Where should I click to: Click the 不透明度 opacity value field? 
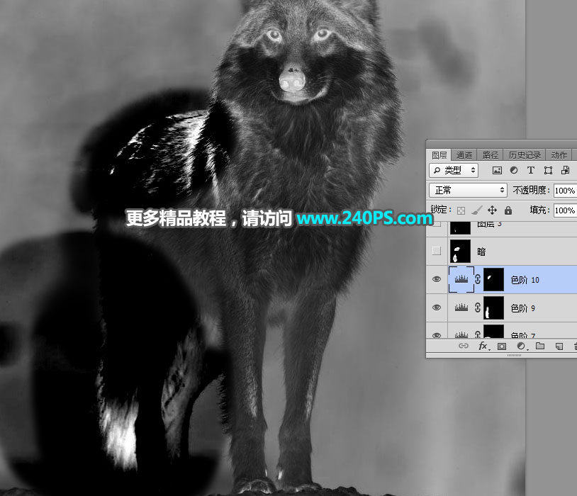(x=565, y=191)
